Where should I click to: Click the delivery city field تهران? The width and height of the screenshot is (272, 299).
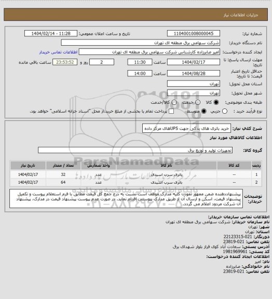194,93
